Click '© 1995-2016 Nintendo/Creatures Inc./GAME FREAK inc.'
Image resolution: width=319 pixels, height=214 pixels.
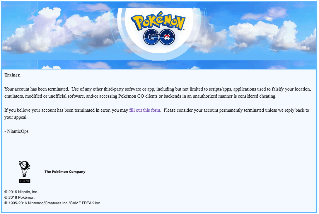click(53, 203)
